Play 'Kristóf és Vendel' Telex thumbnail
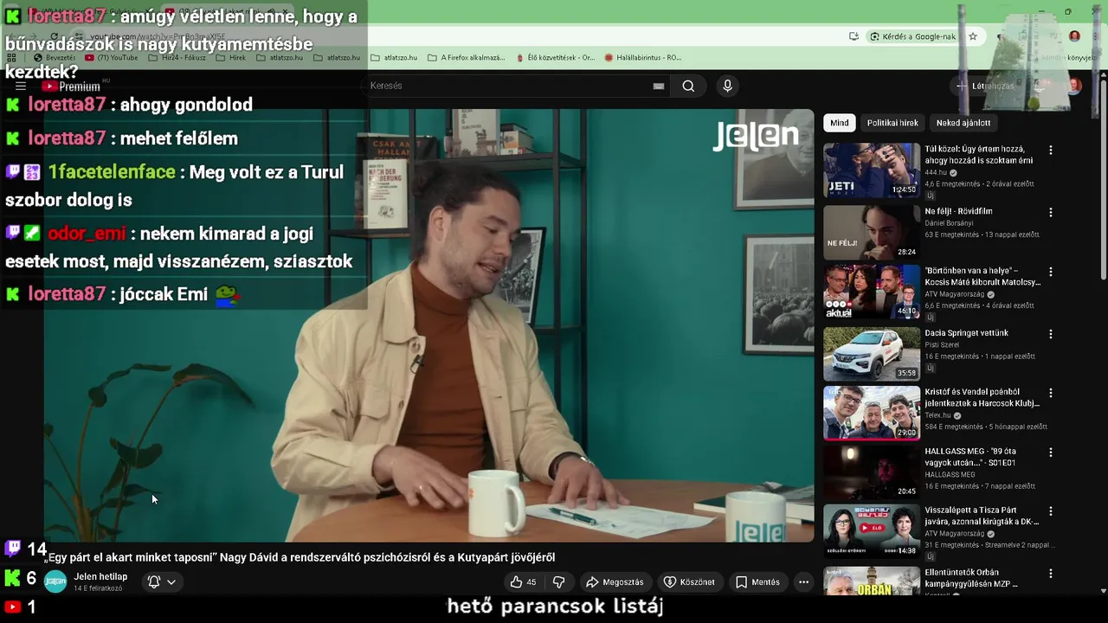This screenshot has height=623, width=1108. click(872, 413)
